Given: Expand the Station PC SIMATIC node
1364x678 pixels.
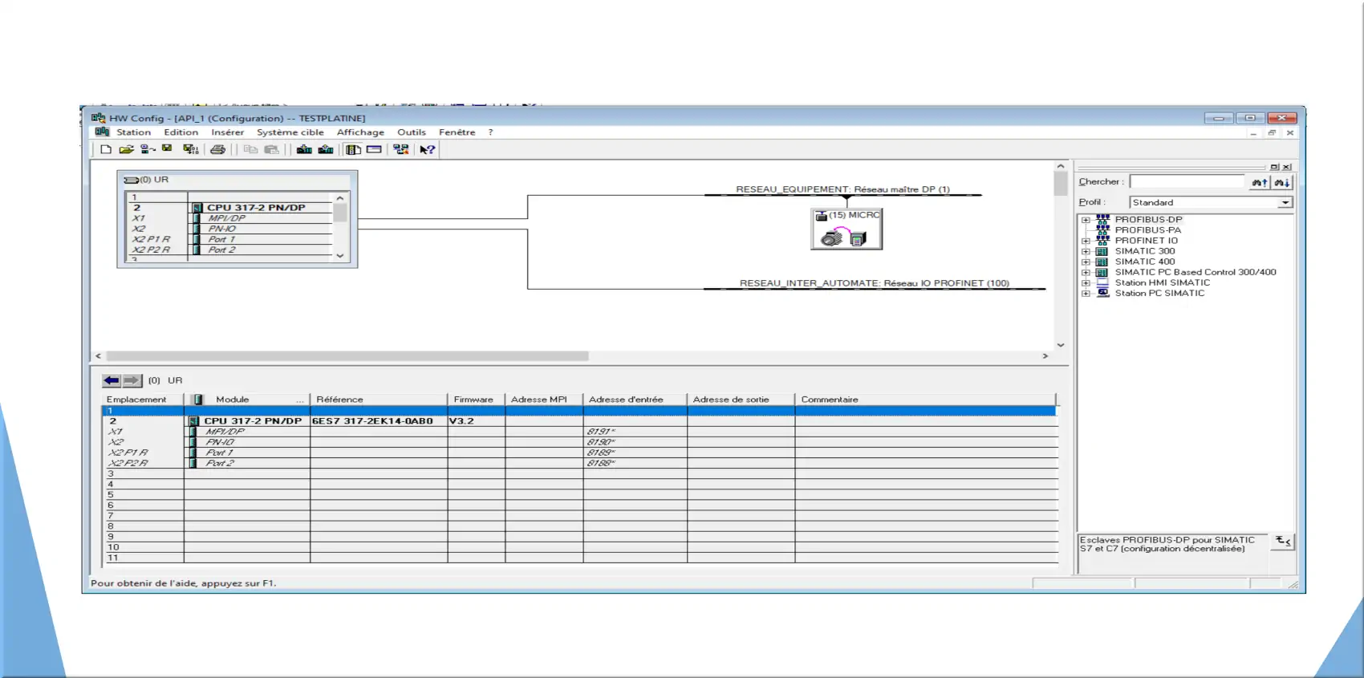Looking at the screenshot, I should click(x=1086, y=293).
